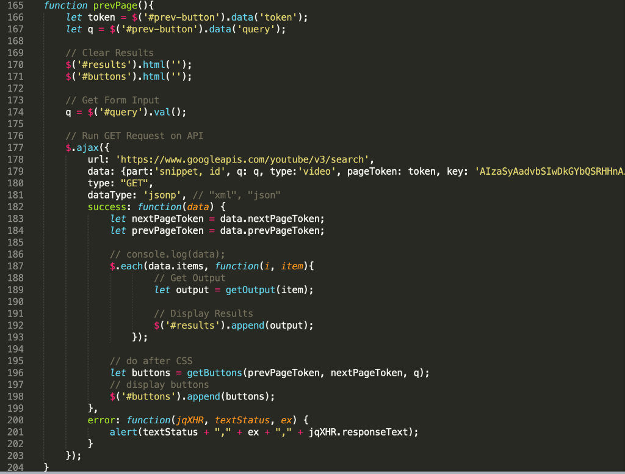Click the 'jsonp' string value
This screenshot has height=474, width=625.
162,195
